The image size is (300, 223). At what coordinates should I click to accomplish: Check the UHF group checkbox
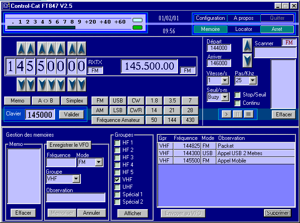click(x=117, y=187)
